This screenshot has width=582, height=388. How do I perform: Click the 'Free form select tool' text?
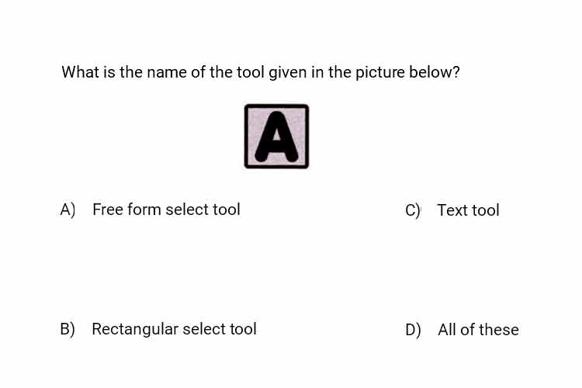[166, 210]
